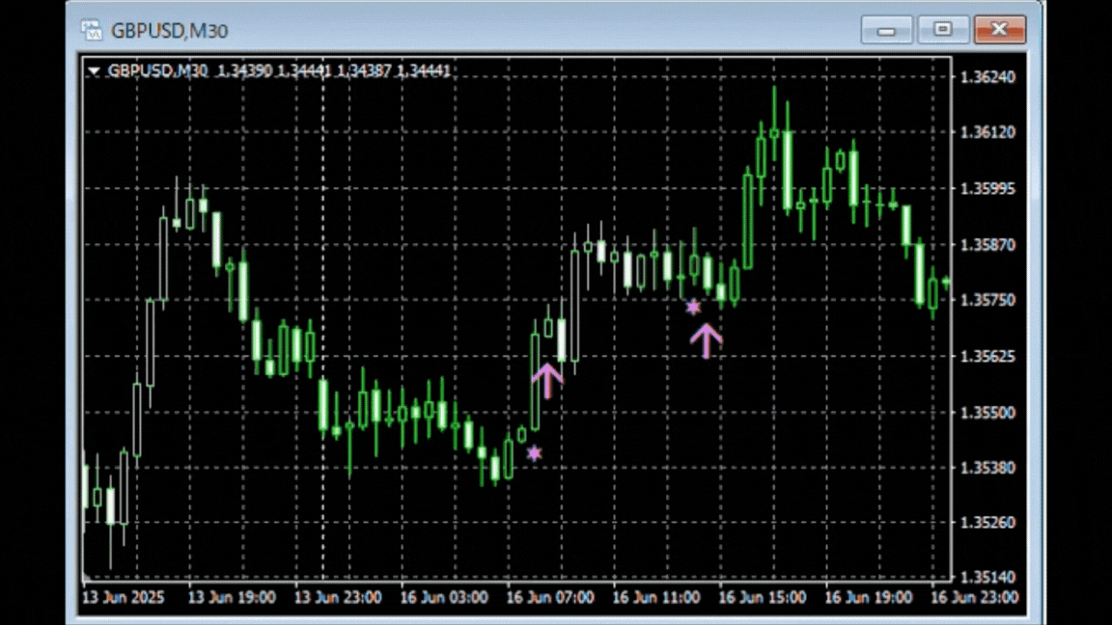
Task: Click the 16 Jun 15:00 time label
Action: [x=763, y=597]
